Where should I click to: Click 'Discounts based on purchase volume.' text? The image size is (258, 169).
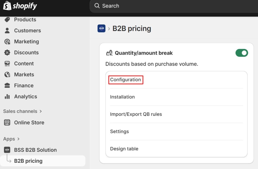point(152,64)
